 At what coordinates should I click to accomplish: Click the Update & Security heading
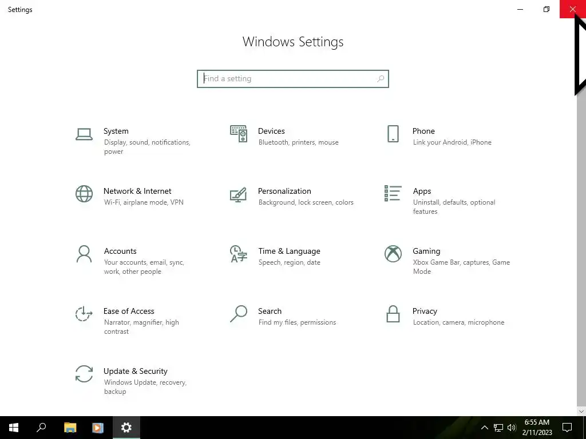coord(136,372)
